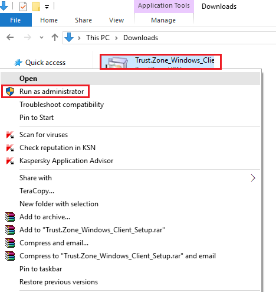Click the Kaspersky icon beside Scan for viruses
Image resolution: width=276 pixels, height=292 pixels.
(x=10, y=135)
